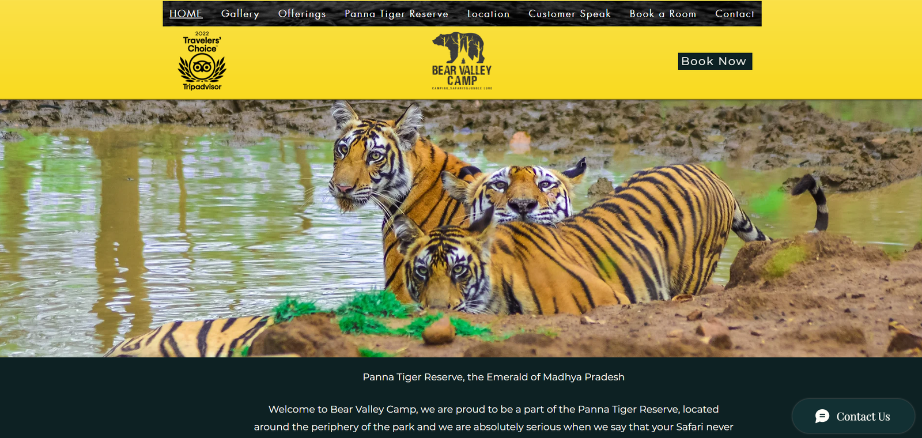Click the Book Now button
This screenshot has height=438, width=922.
click(715, 61)
